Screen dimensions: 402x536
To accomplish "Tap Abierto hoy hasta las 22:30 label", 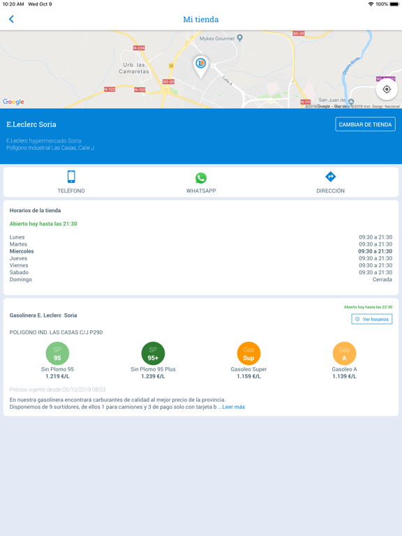I will click(x=368, y=307).
